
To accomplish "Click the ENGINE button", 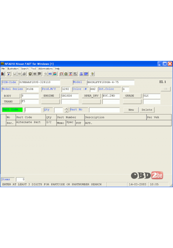I will point(50,96).
